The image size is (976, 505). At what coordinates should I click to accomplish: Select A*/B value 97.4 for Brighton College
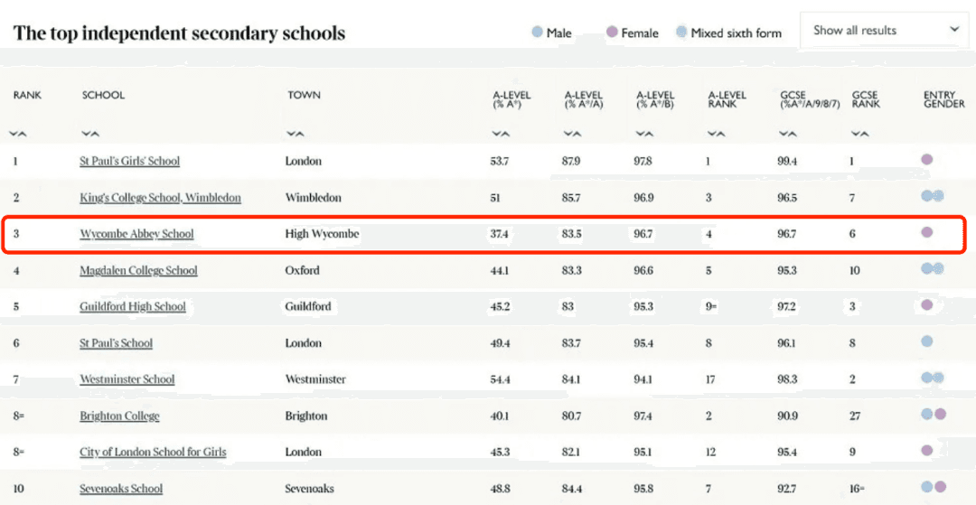click(x=643, y=416)
